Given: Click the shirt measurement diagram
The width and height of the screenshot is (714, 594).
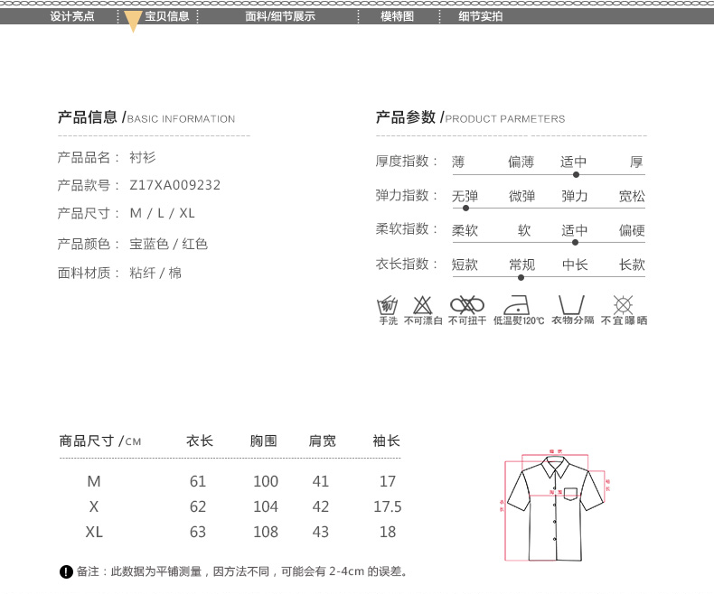Looking at the screenshot, I should [x=556, y=506].
